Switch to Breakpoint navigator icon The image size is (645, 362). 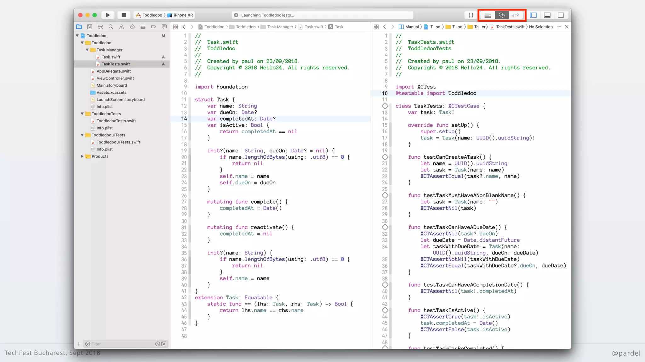click(x=153, y=27)
